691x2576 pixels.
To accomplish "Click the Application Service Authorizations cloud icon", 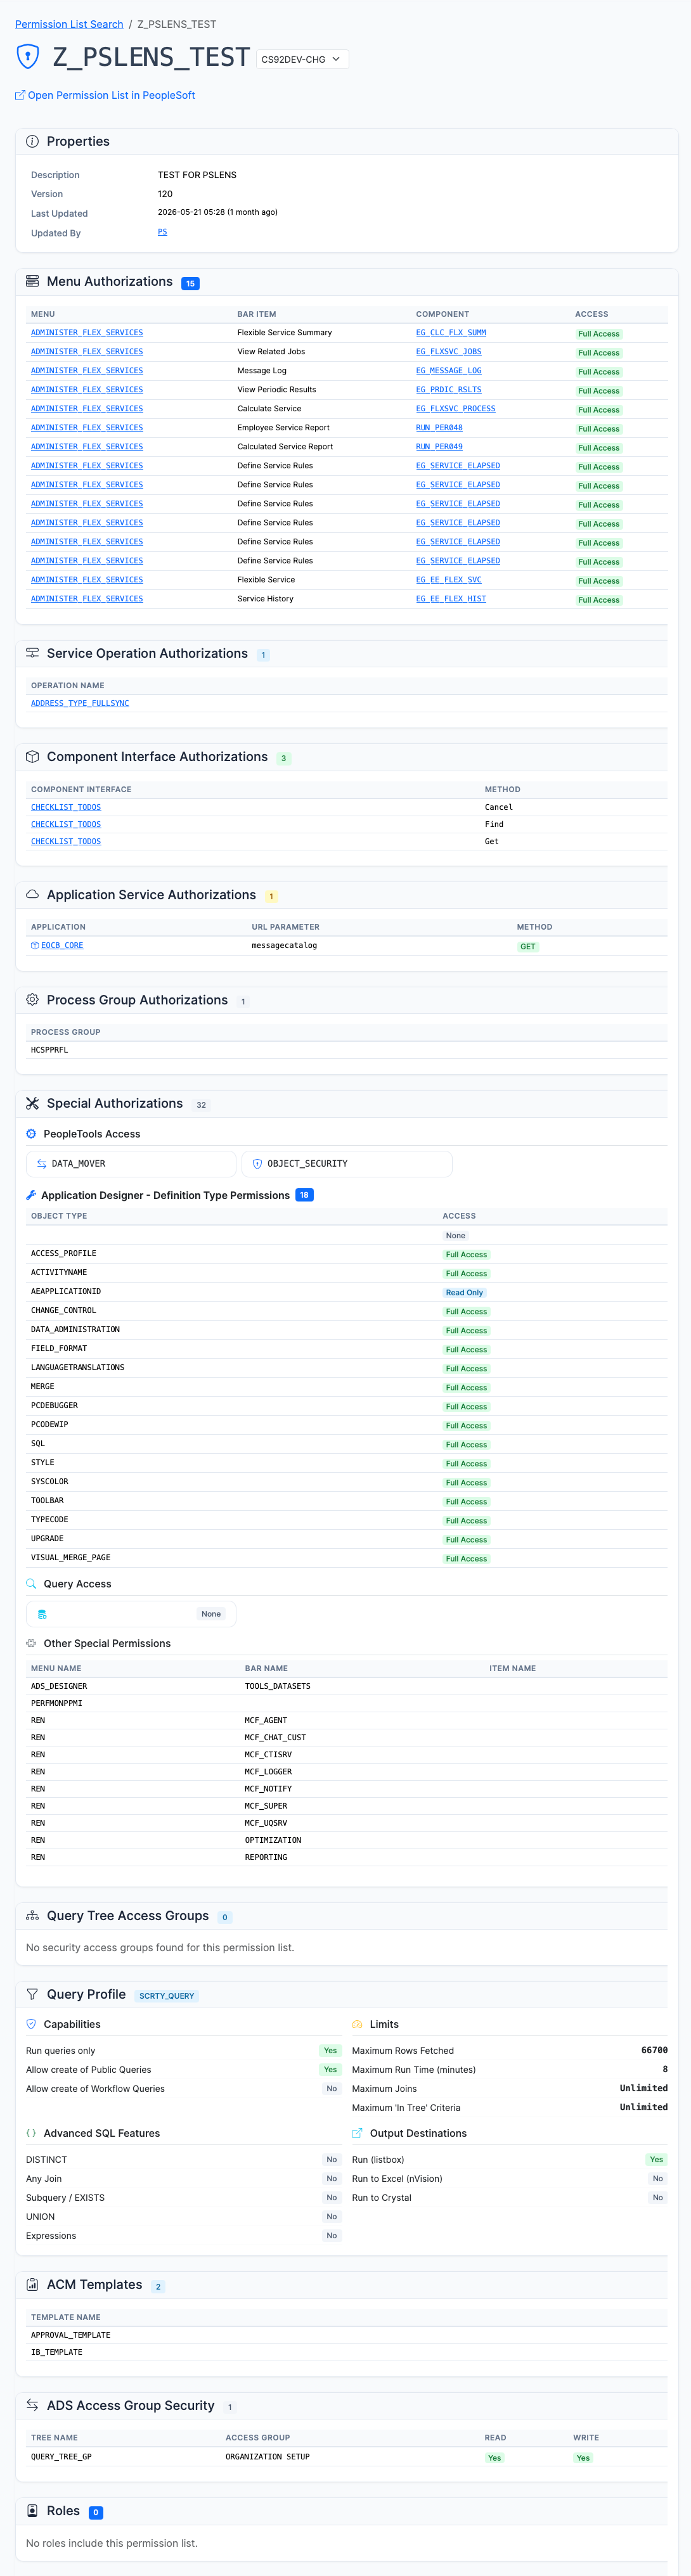I will click(x=32, y=895).
